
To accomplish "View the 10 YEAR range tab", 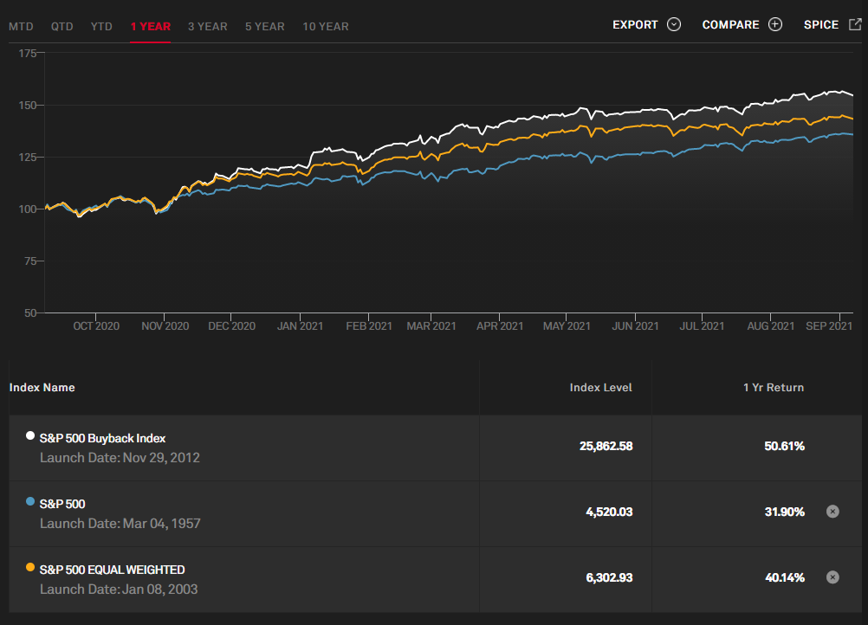I will 326,27.
